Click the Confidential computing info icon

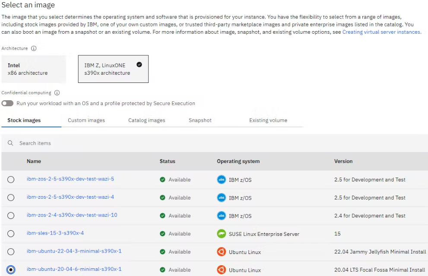(x=57, y=93)
